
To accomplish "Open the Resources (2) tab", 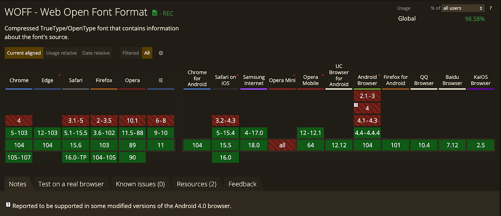I will [x=196, y=184].
